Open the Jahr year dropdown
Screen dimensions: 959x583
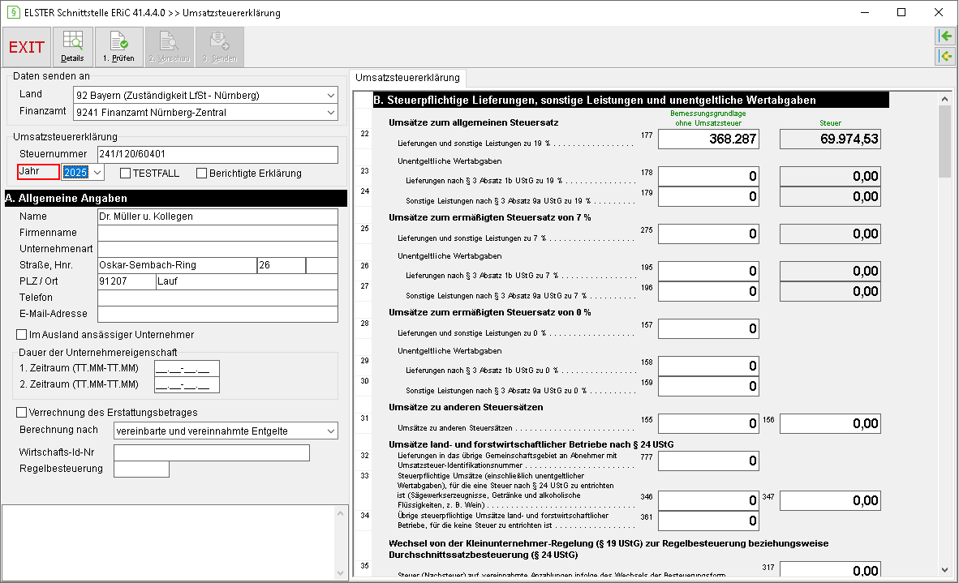[97, 173]
